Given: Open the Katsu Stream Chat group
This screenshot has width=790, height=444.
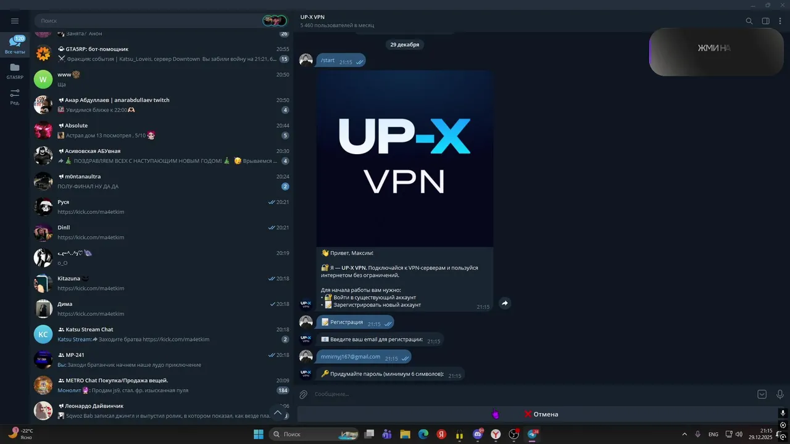Looking at the screenshot, I should click(161, 334).
